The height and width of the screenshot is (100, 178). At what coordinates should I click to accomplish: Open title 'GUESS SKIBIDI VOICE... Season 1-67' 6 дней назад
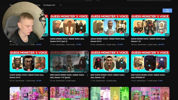tap(148, 40)
